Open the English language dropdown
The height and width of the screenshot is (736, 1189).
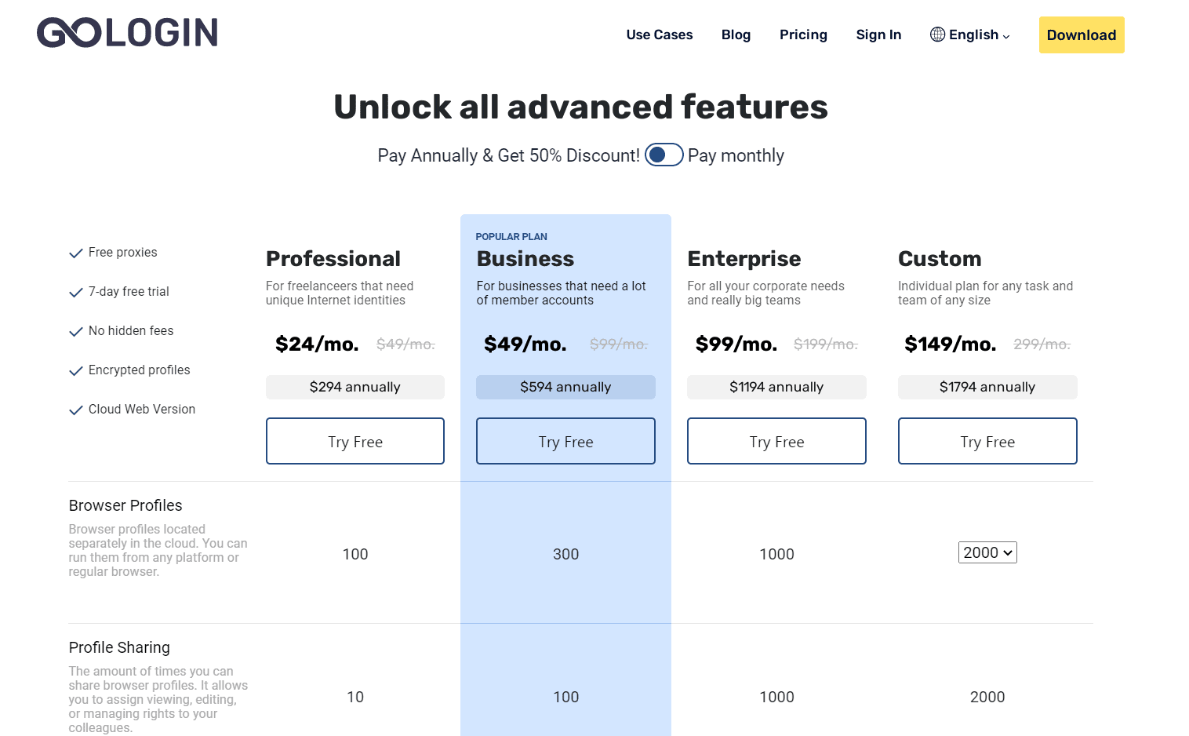click(970, 35)
